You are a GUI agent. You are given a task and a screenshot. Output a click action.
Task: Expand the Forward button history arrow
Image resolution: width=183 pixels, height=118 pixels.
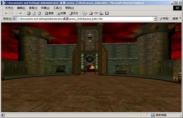point(24,13)
